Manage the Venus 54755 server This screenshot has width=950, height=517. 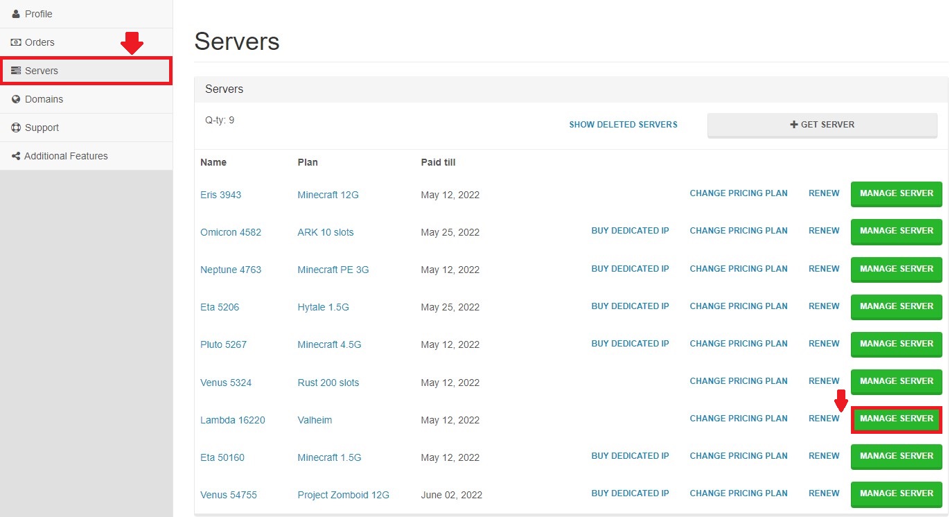[x=895, y=493]
